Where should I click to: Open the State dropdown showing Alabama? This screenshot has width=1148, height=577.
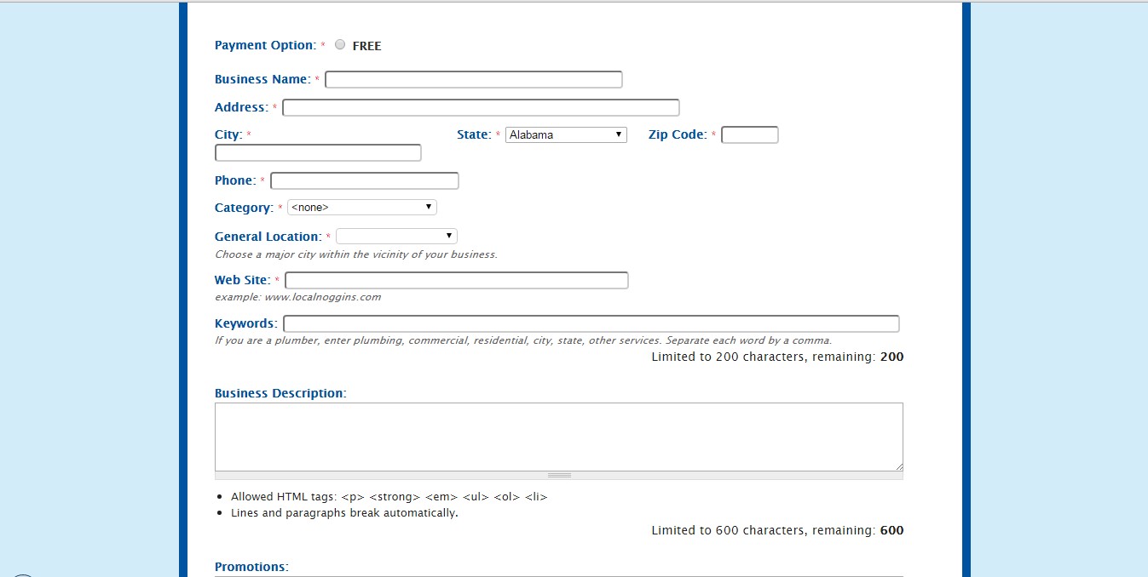(566, 134)
